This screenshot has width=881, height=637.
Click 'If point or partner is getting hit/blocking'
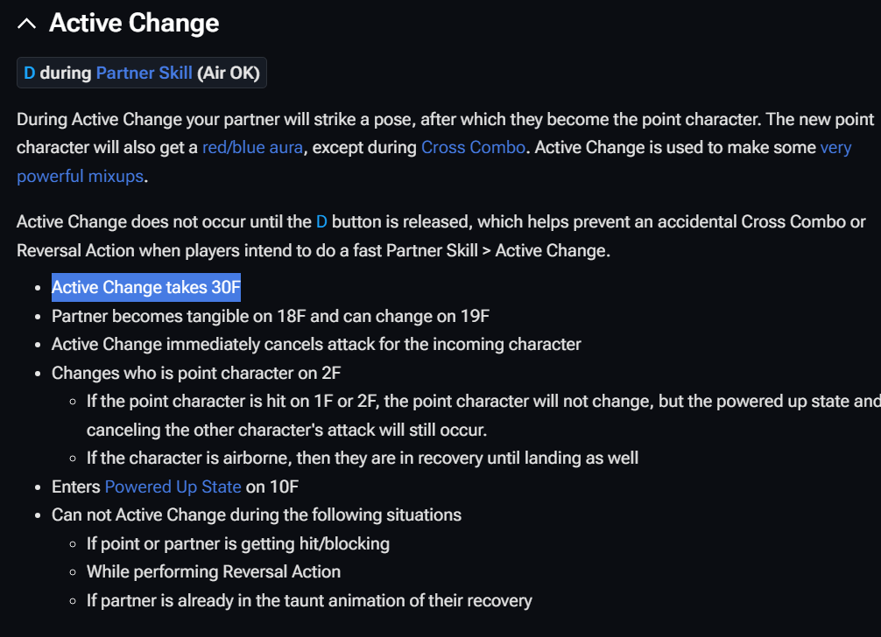click(x=237, y=543)
